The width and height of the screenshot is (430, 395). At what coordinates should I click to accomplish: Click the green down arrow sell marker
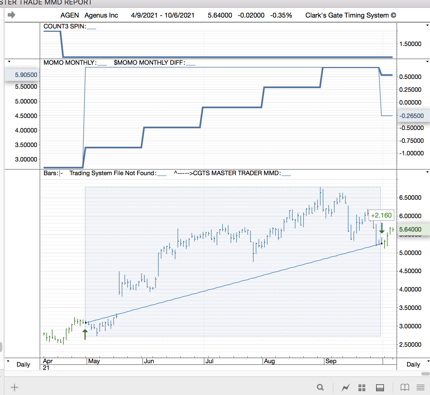click(x=382, y=228)
